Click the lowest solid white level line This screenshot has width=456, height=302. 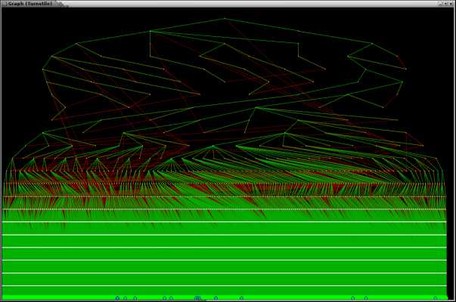[x=225, y=286]
